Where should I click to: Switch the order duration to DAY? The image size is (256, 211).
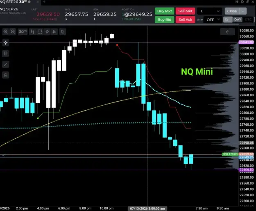pos(238,20)
